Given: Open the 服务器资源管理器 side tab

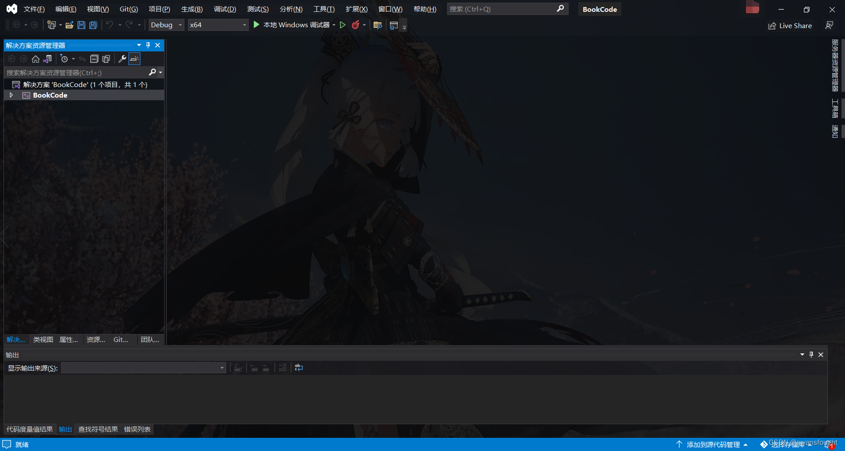Looking at the screenshot, I should (834, 65).
